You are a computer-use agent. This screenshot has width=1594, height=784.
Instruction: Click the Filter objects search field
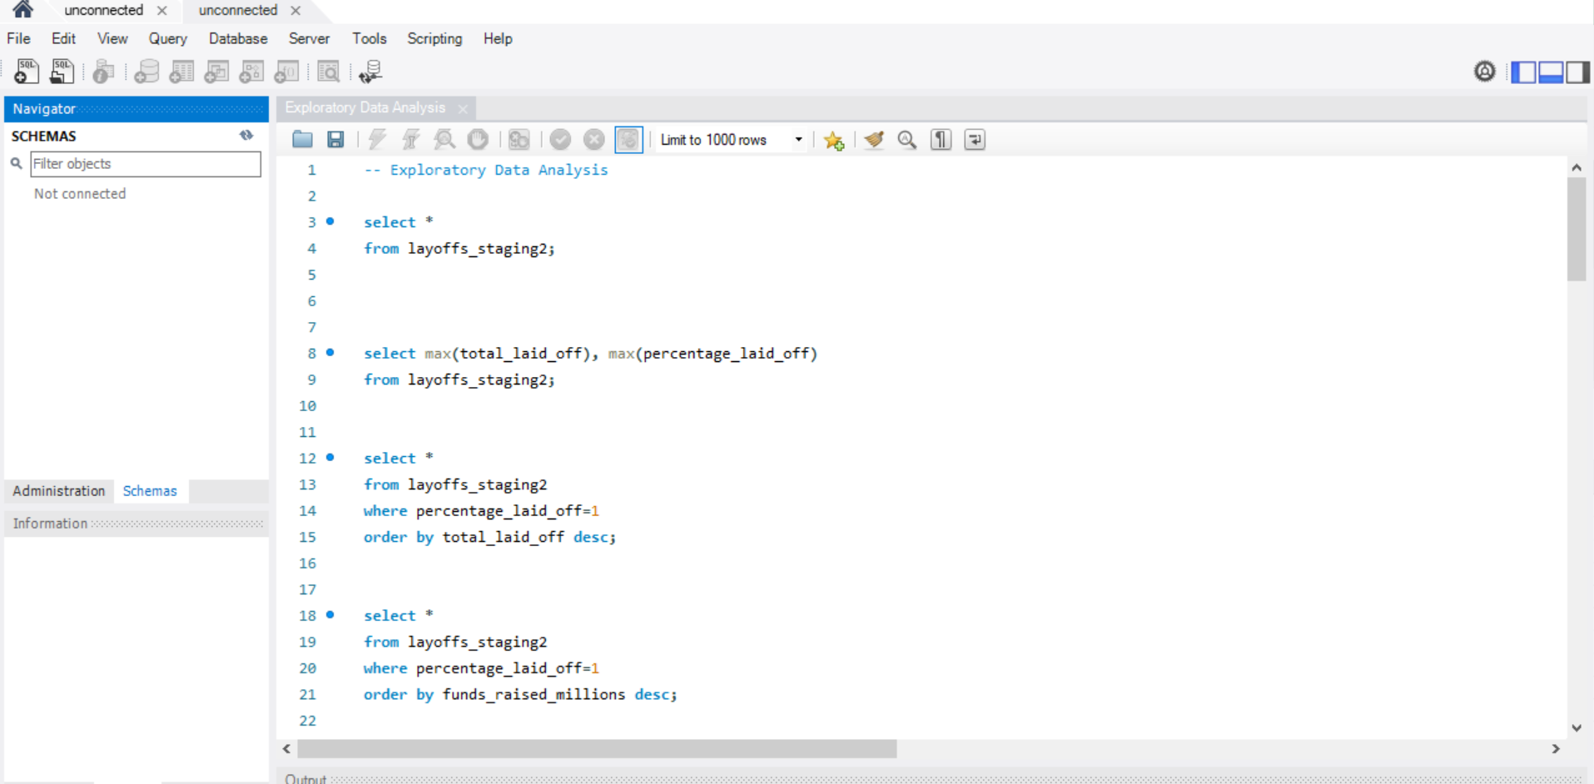click(x=145, y=164)
